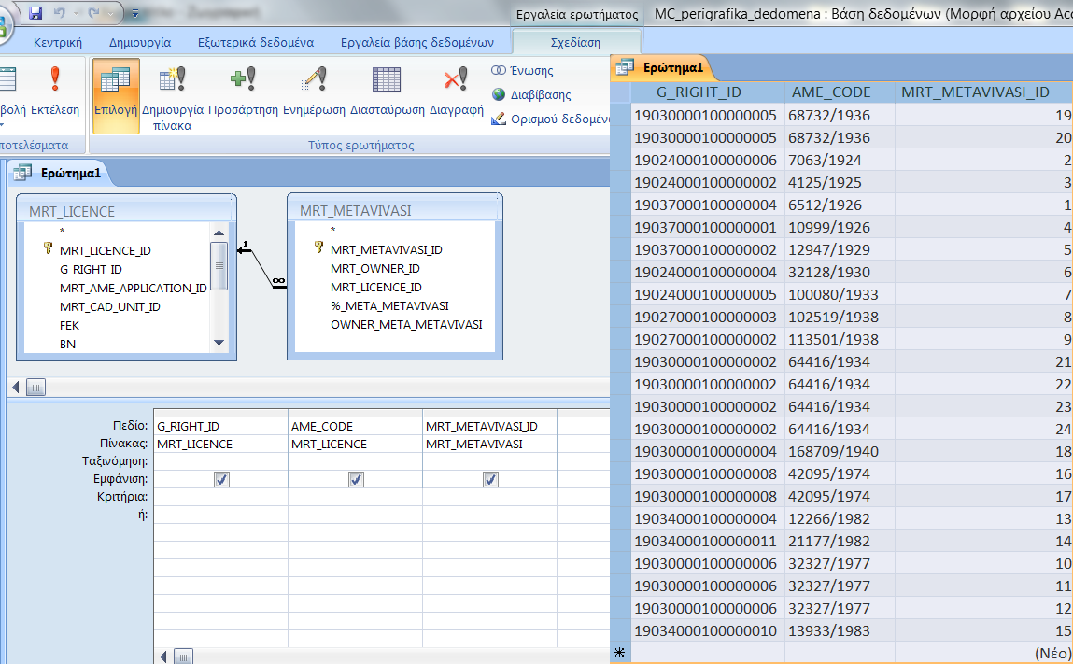Click the left arrow of the table pane scrollbar
This screenshot has height=664, width=1073.
[x=16, y=388]
